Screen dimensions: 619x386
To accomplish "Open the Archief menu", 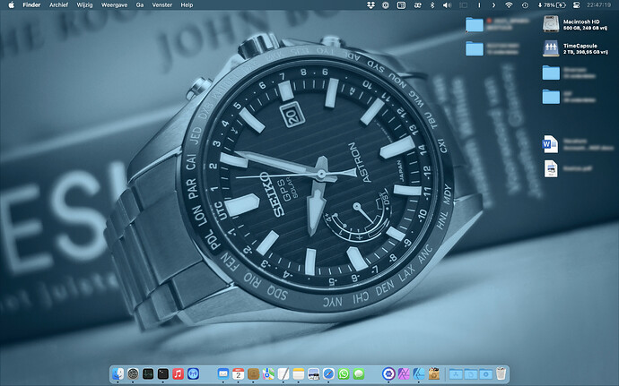I will coord(58,5).
